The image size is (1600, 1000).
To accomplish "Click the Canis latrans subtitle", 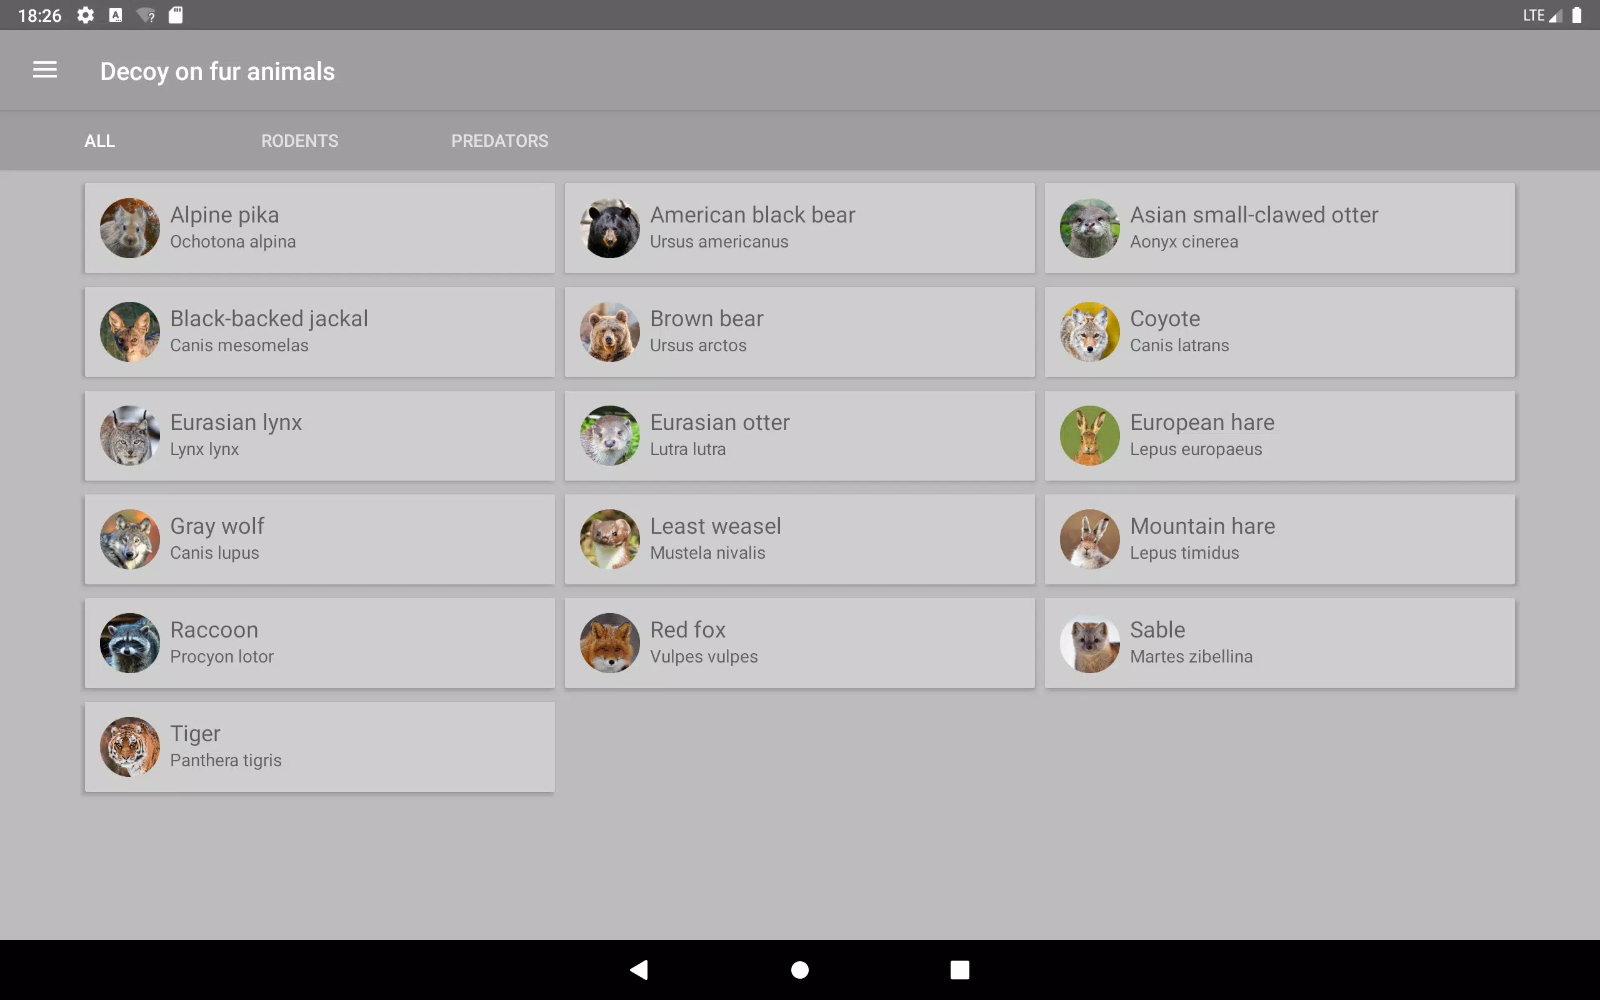I will (1179, 346).
